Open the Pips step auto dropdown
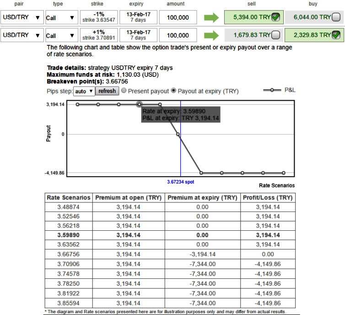The height and width of the screenshot is (315, 345). click(x=84, y=91)
